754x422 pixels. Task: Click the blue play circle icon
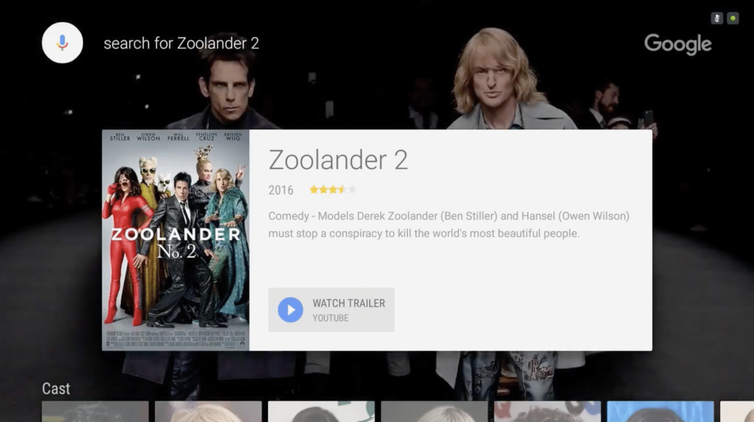(291, 310)
